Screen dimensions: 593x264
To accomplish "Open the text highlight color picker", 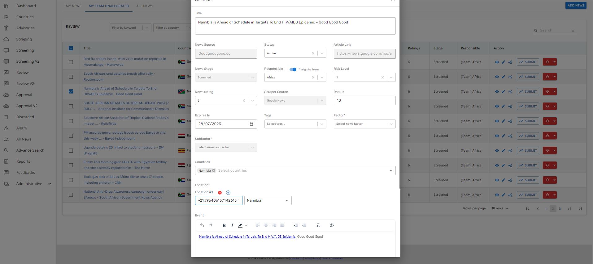I will (x=246, y=225).
